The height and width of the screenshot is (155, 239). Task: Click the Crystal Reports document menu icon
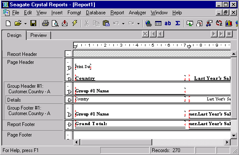6,13
